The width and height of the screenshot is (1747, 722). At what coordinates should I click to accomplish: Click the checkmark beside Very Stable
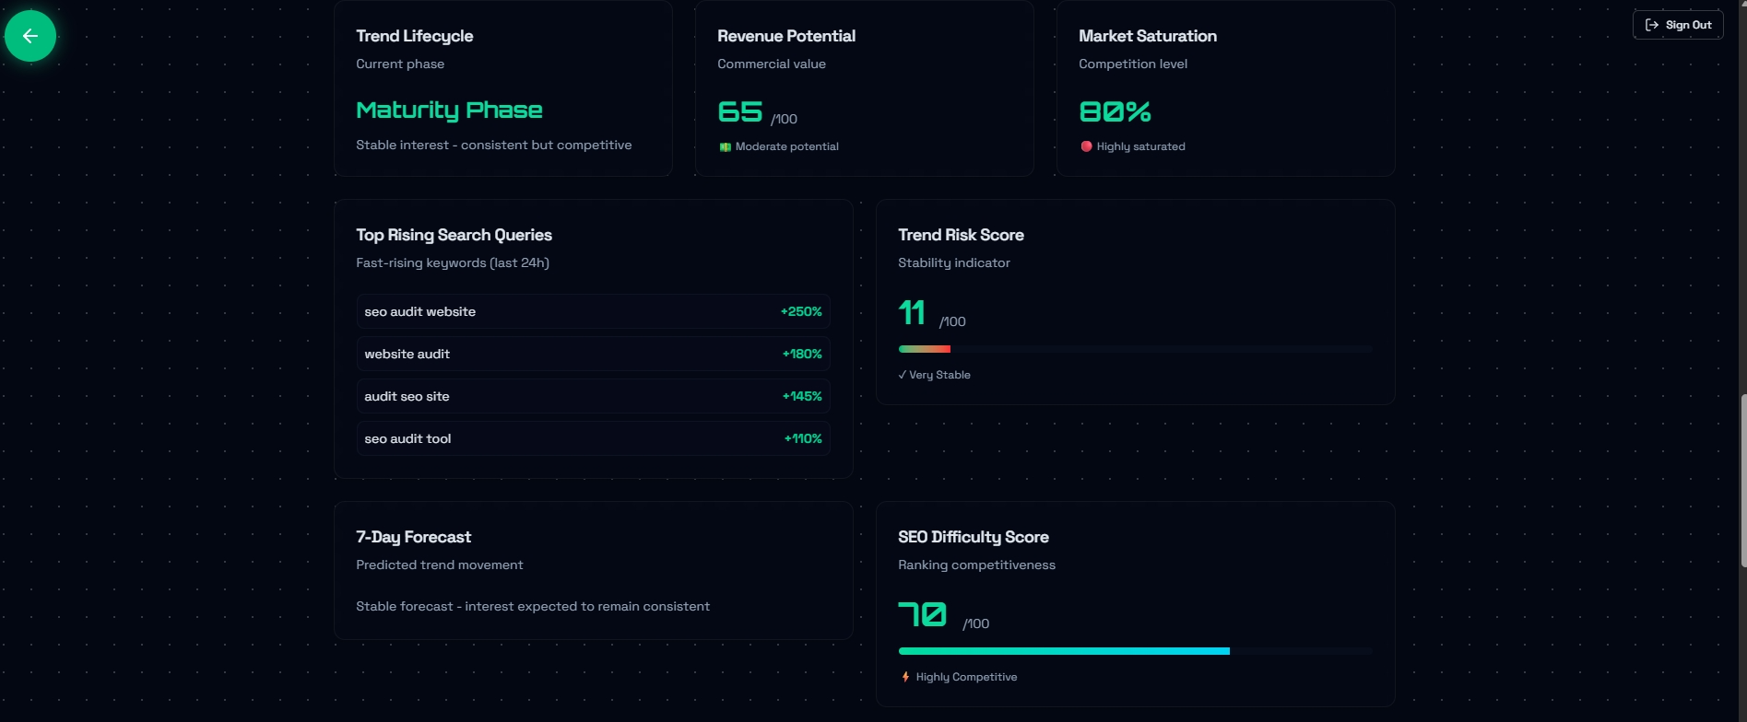[x=902, y=375]
